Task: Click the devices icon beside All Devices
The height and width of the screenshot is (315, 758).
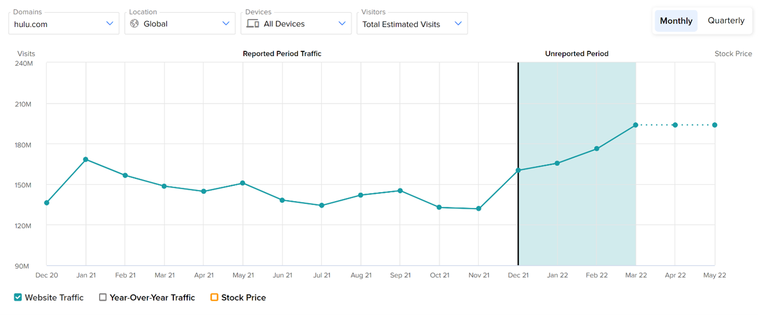Action: tap(252, 24)
